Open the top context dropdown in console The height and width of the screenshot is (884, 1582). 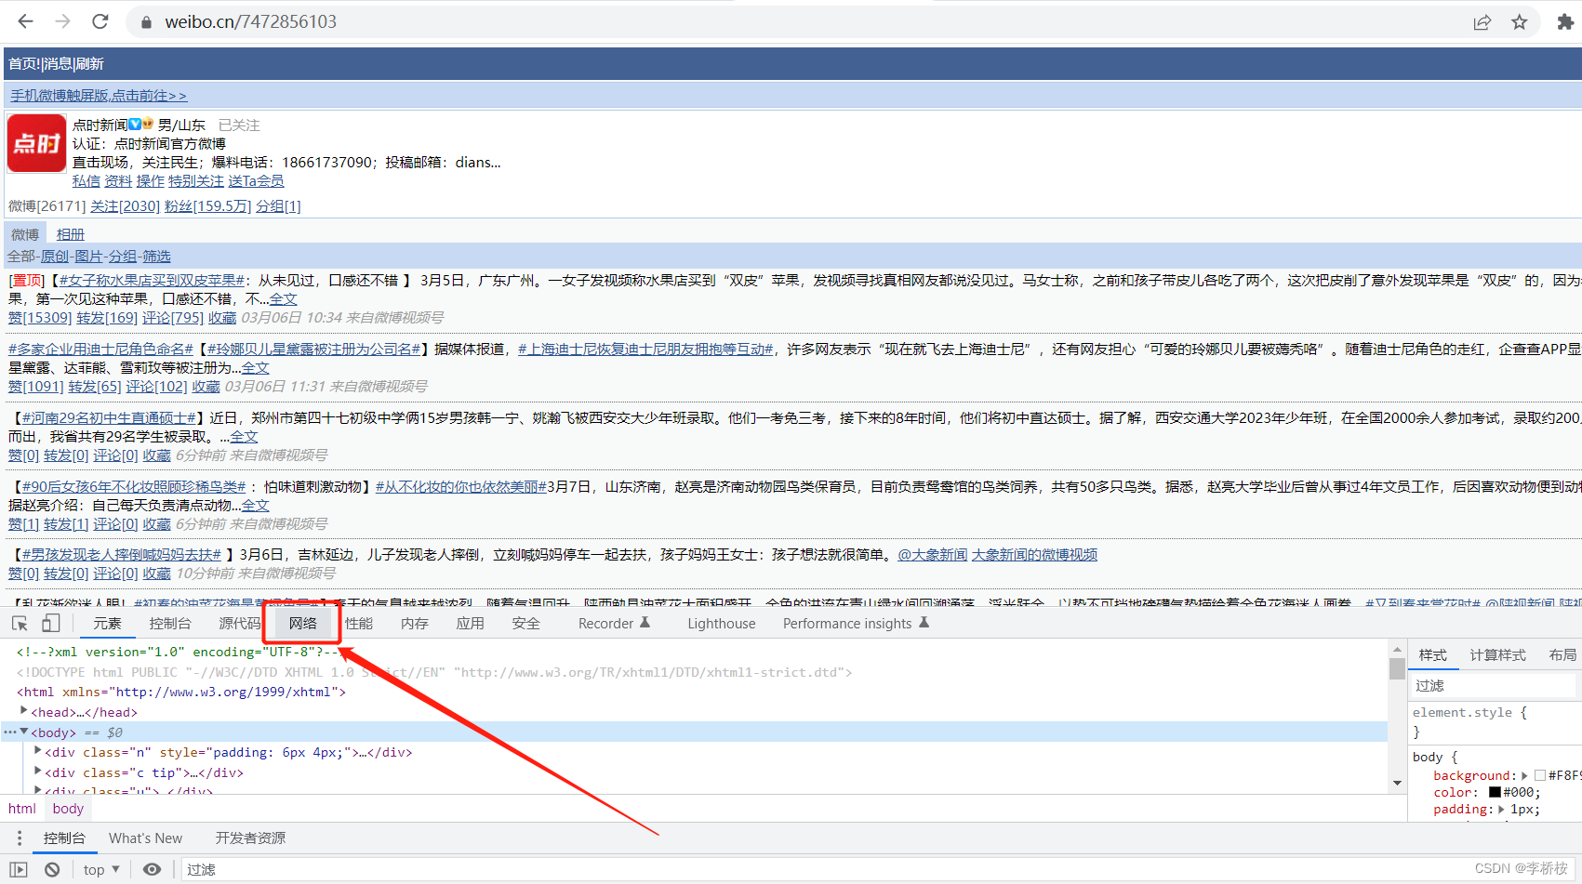coord(101,870)
